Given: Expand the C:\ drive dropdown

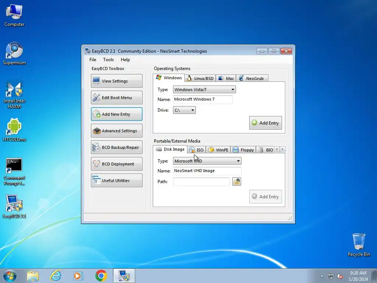Looking at the screenshot, I should pos(184,110).
